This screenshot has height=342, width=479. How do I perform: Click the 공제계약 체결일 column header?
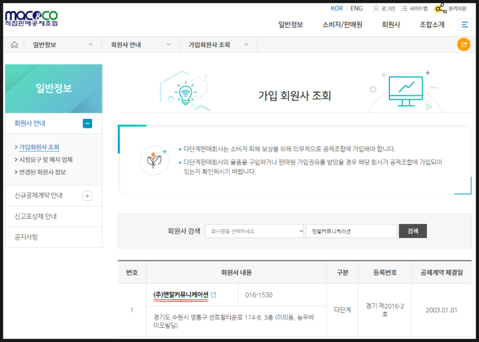[442, 272]
